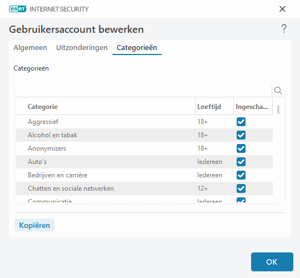Open the Uitzonderingen tab
This screenshot has width=300, height=278.
tap(82, 47)
